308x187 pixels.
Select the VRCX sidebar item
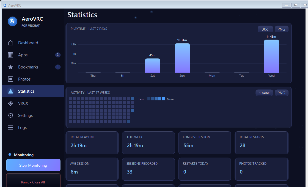(33, 103)
